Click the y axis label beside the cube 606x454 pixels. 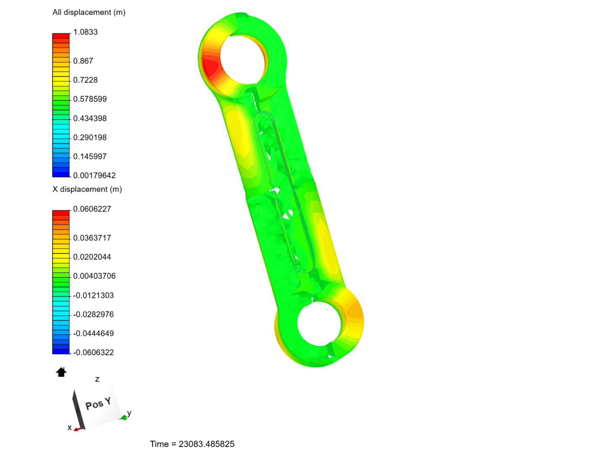tap(129, 413)
